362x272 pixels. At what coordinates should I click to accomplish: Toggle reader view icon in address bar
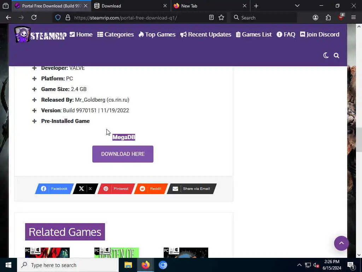[211, 18]
